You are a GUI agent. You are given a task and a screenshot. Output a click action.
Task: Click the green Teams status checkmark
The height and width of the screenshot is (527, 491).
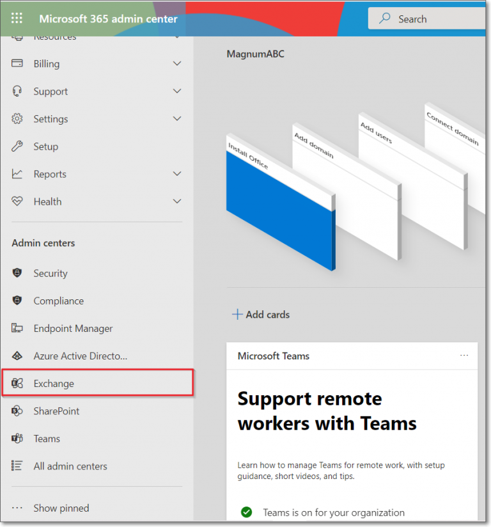coord(246,512)
